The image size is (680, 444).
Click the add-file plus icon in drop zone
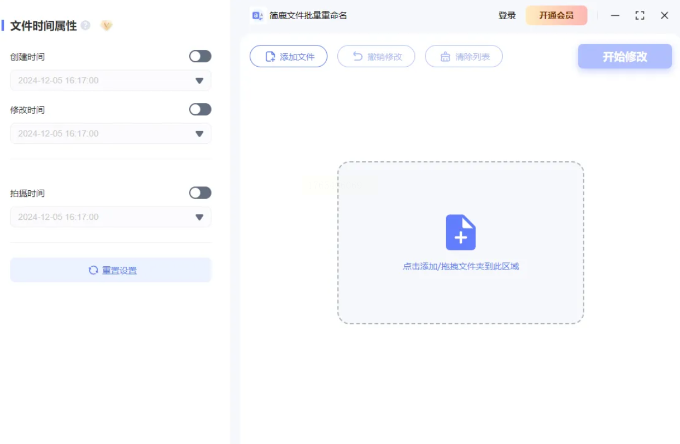[461, 232]
